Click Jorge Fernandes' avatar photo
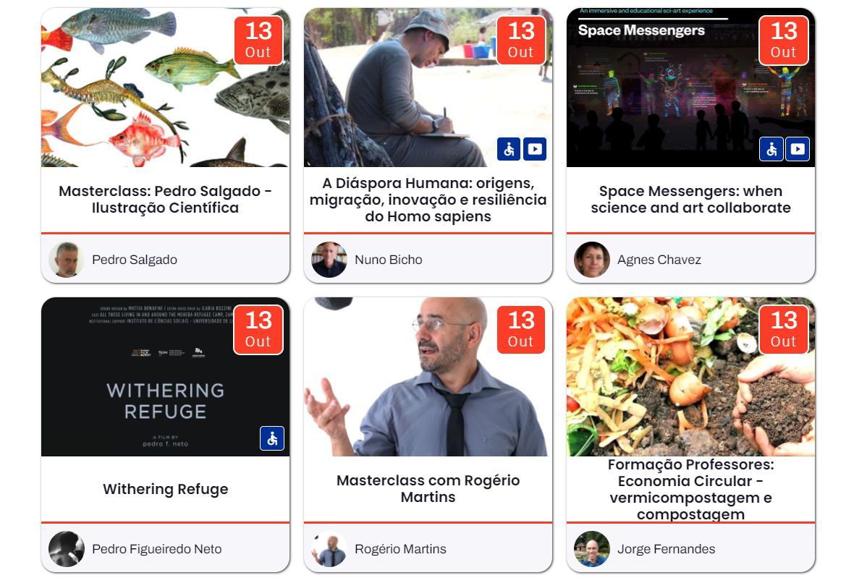The height and width of the screenshot is (583, 854). [591, 549]
